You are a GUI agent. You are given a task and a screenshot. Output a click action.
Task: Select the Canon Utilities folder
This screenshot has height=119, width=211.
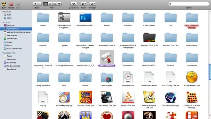[149, 18]
